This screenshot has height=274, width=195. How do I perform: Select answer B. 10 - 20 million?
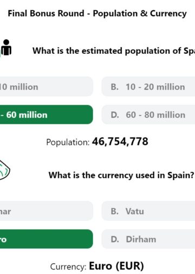(148, 86)
